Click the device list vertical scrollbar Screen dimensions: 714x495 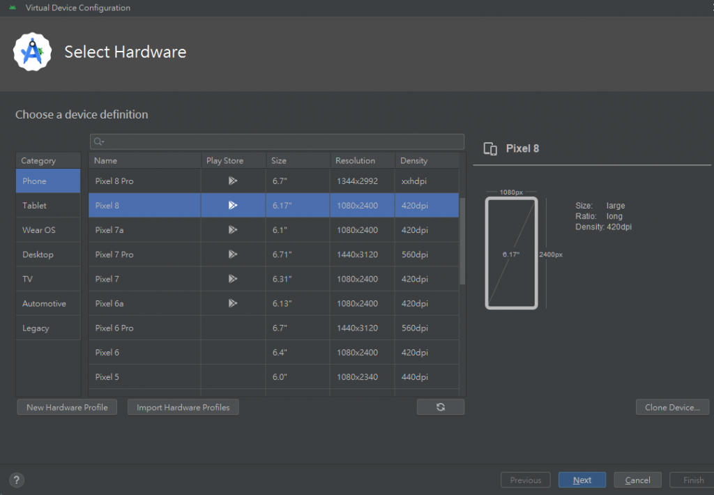pyautogui.click(x=463, y=241)
